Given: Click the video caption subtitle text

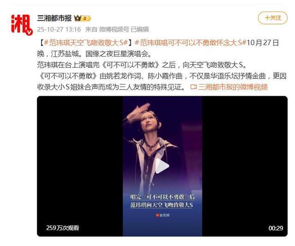Looking at the screenshot, I should 162,201.
